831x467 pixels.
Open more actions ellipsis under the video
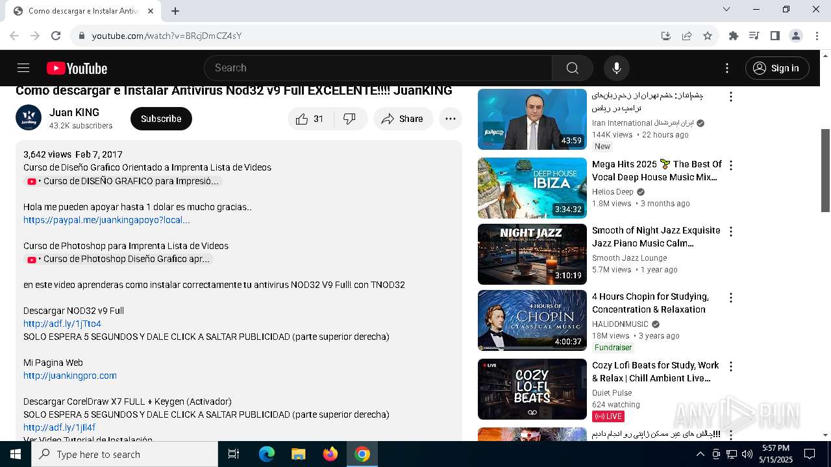(451, 119)
